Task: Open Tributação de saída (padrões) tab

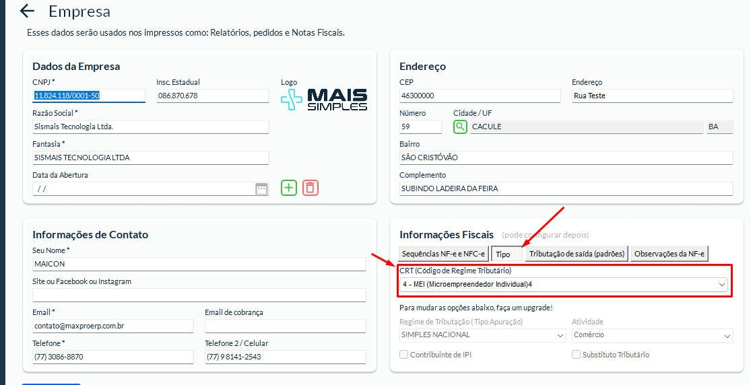Action: click(x=577, y=254)
